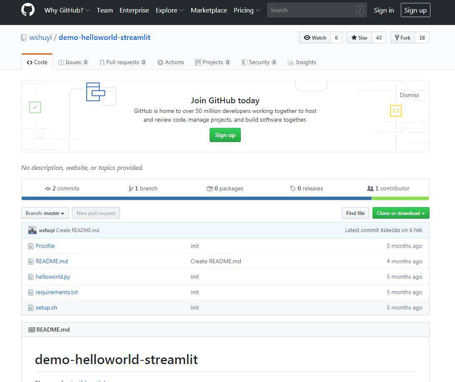Open the fork count 18
This screenshot has height=382, width=455.
click(422, 38)
